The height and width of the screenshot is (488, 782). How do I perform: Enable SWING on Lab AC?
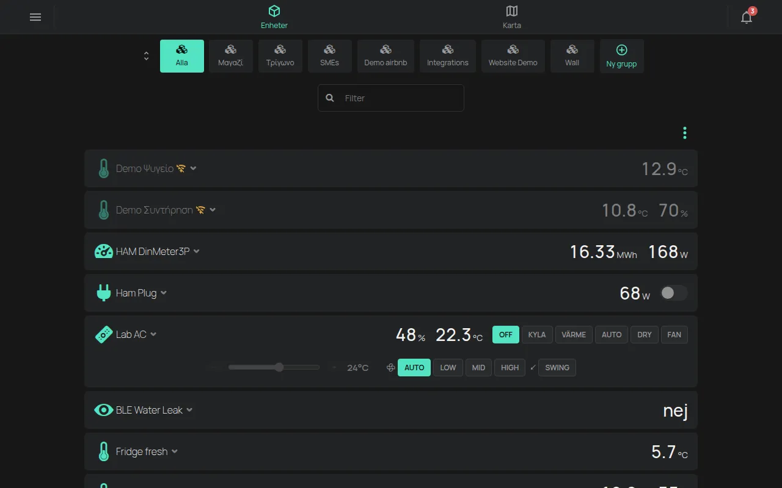pos(557,368)
